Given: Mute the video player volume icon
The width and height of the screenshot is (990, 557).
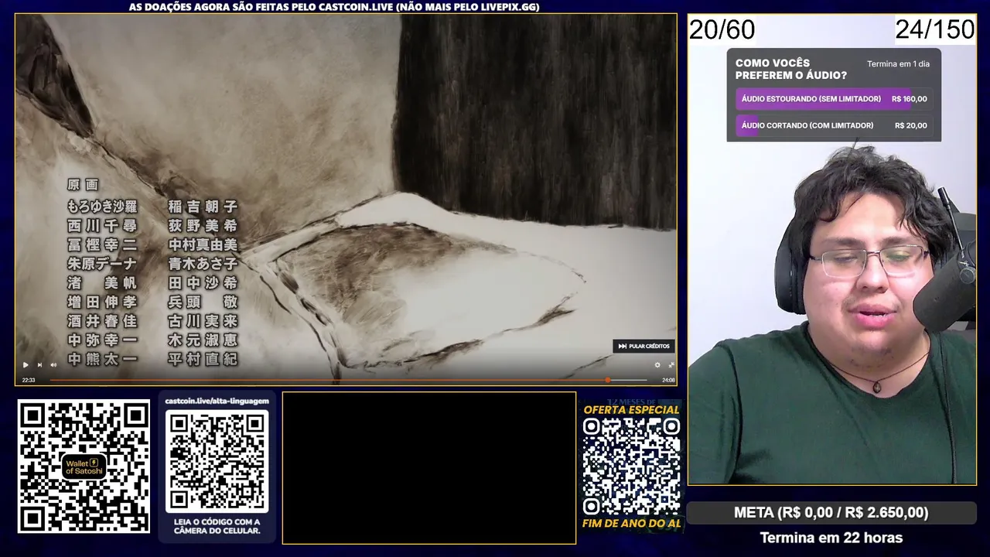Looking at the screenshot, I should point(53,365).
